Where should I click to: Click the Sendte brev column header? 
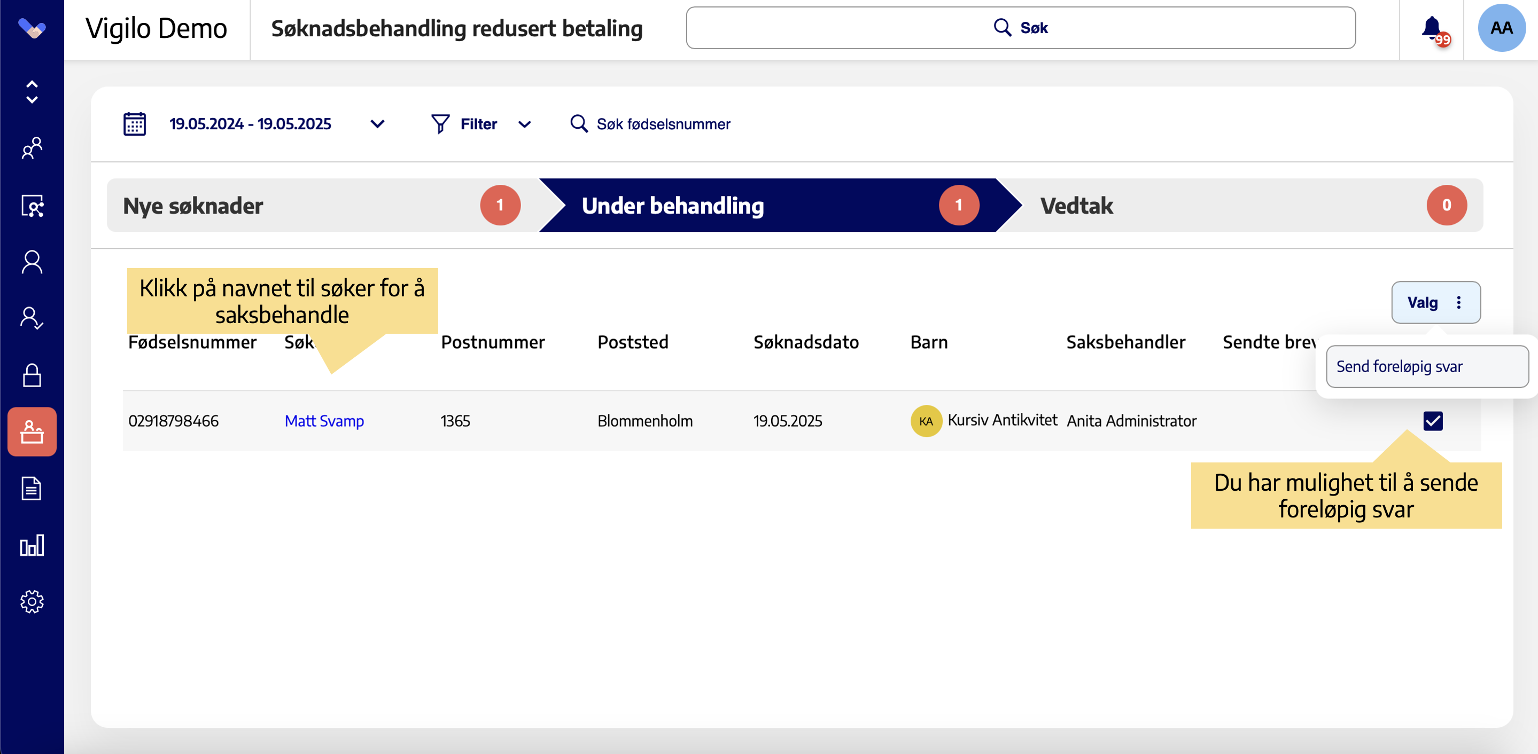coord(1269,342)
